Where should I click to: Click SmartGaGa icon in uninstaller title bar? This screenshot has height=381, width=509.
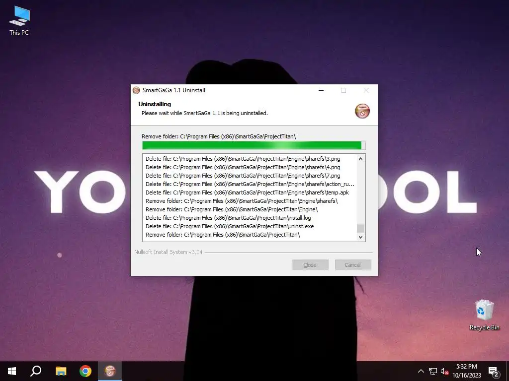click(x=136, y=90)
